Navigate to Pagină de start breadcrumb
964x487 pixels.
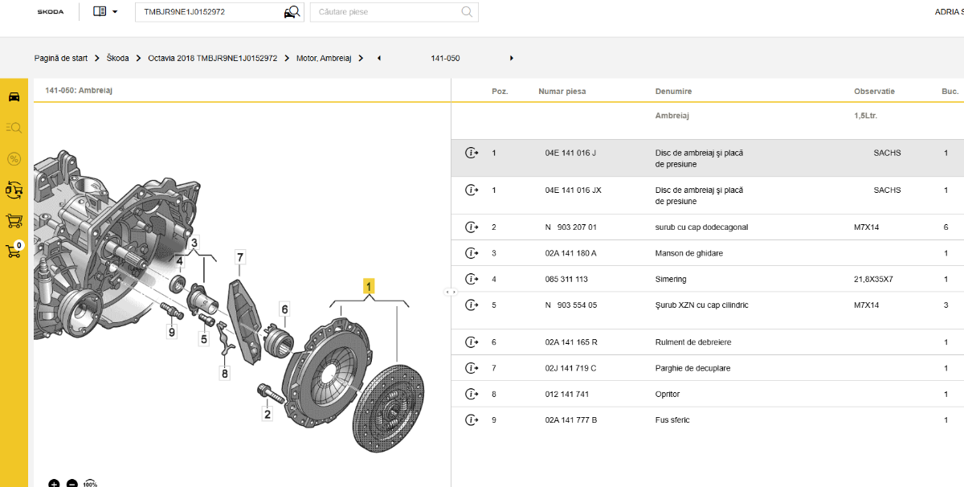pos(61,58)
